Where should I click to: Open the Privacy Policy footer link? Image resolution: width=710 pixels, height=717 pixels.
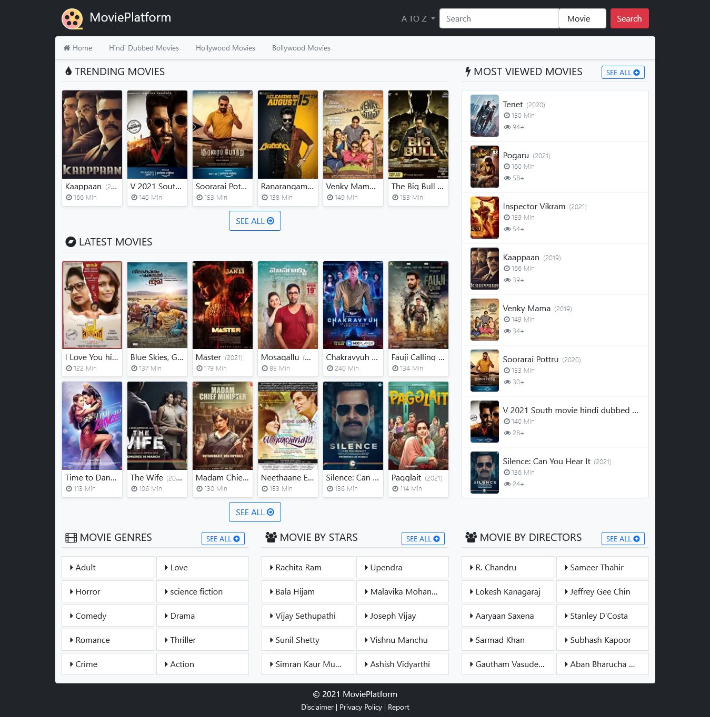[361, 707]
